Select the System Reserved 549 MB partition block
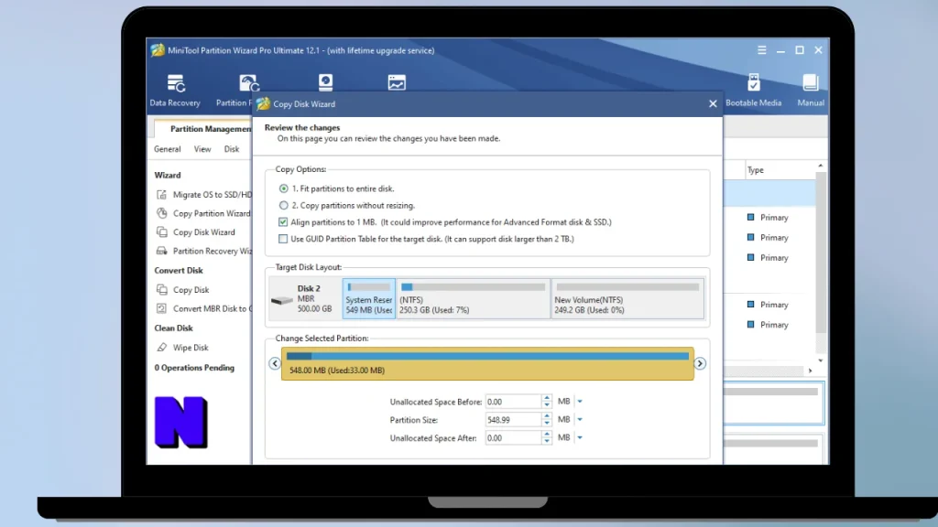 369,298
